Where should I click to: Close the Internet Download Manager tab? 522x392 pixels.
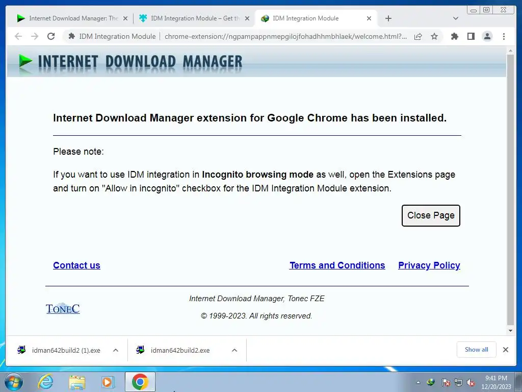pos(125,18)
